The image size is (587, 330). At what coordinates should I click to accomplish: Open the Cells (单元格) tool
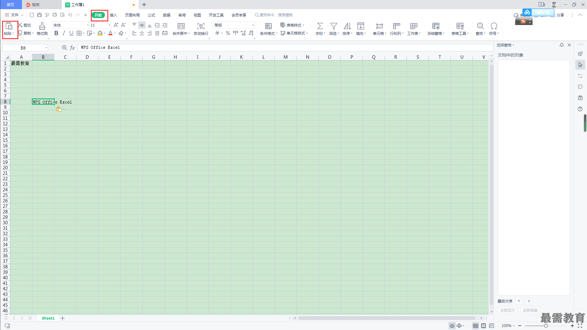tap(380, 29)
